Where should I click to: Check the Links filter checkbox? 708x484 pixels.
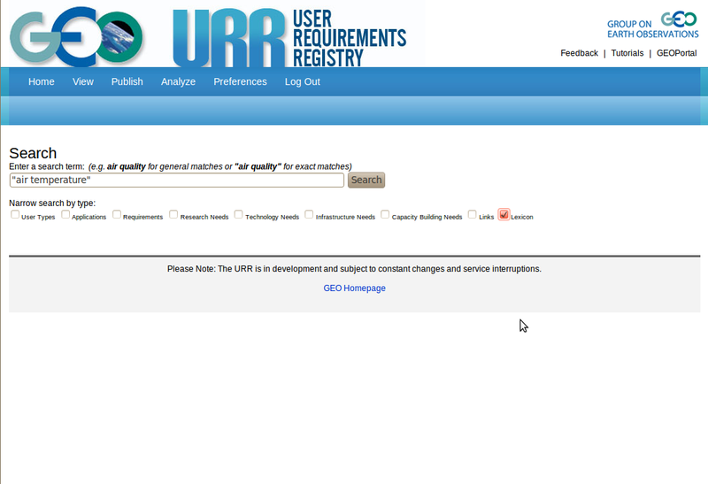(473, 214)
